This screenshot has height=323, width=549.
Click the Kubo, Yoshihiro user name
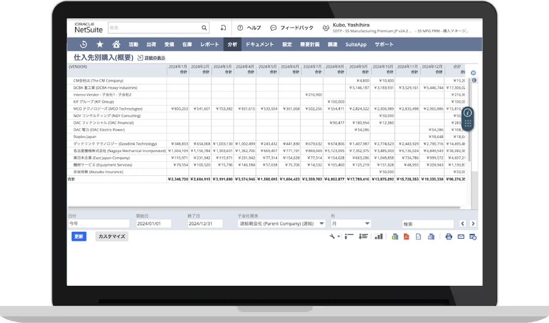click(x=351, y=25)
